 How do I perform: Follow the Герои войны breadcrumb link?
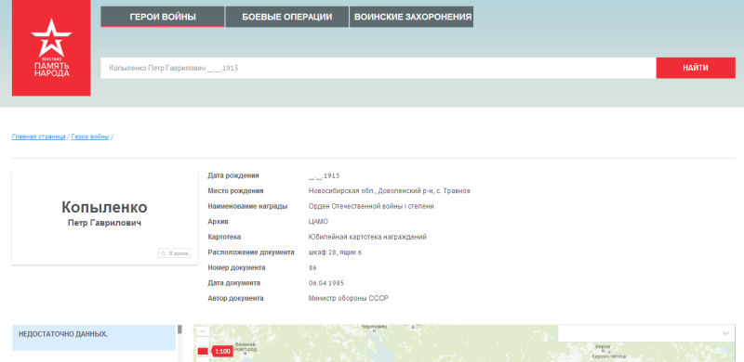[x=90, y=137]
